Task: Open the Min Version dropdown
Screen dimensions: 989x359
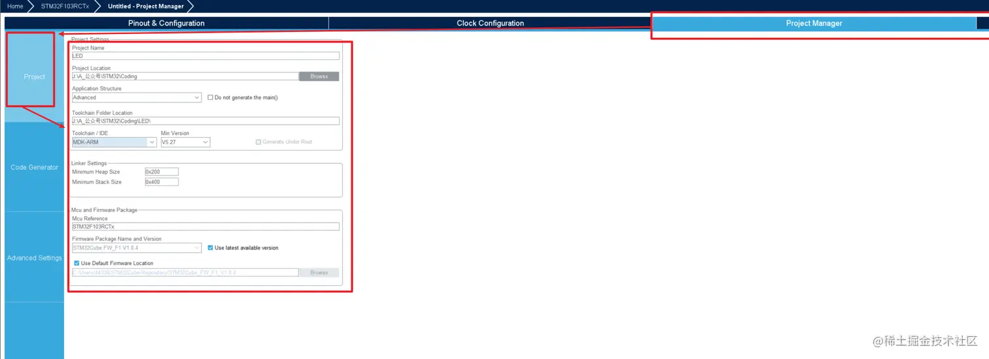Action: tap(185, 142)
